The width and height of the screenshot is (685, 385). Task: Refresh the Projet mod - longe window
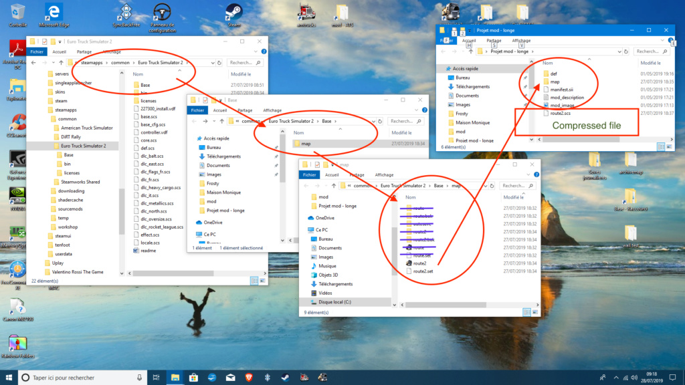point(626,51)
